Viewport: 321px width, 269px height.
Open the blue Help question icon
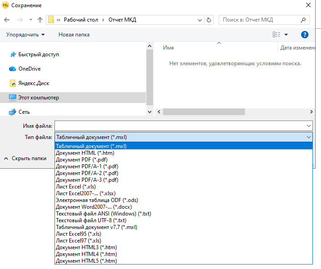[x=304, y=35]
